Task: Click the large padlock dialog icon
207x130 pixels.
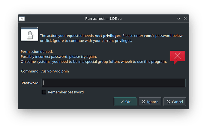Action: (x=30, y=34)
